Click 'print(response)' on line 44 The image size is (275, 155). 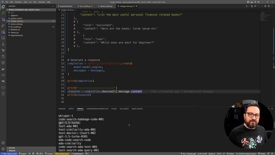tap(79, 95)
